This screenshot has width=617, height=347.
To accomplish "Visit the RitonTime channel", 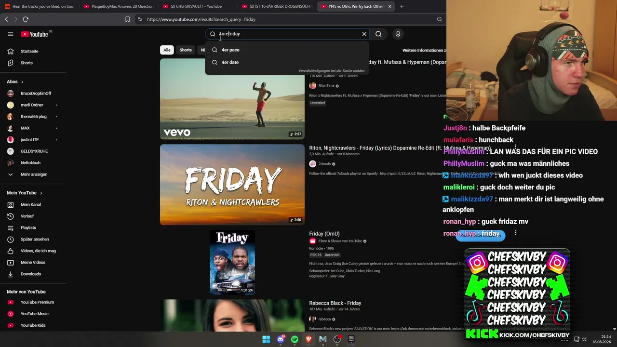I will [326, 86].
